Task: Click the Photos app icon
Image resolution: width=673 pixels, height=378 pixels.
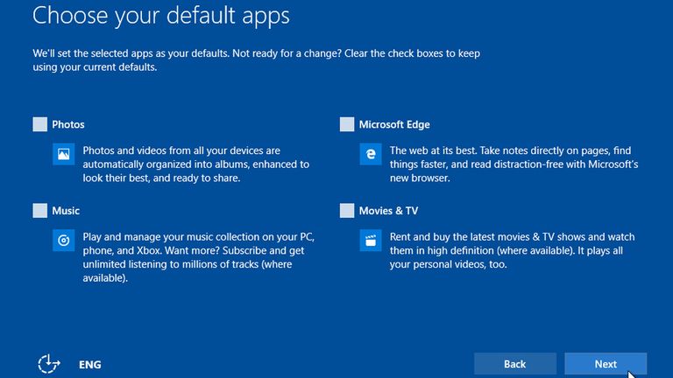Action: pos(63,154)
